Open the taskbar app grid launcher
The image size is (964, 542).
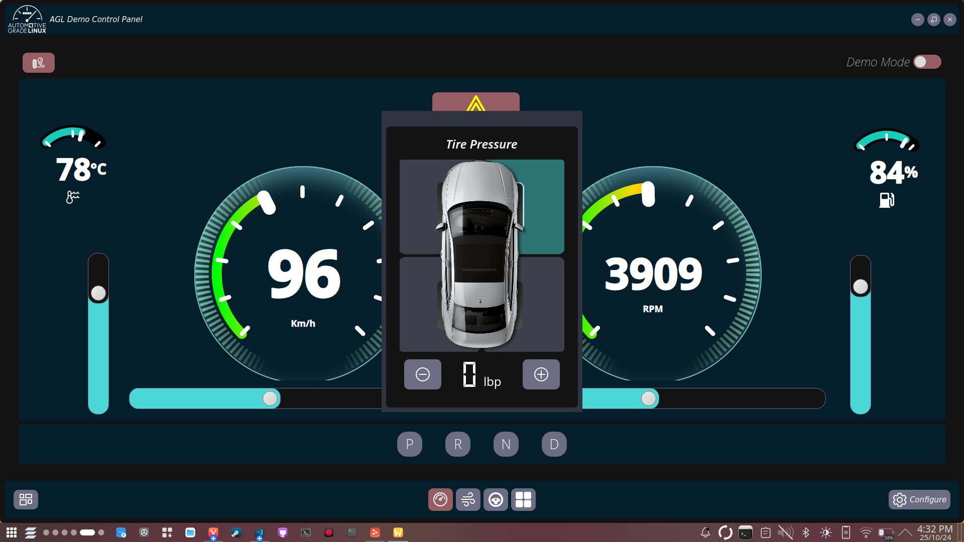[11, 532]
